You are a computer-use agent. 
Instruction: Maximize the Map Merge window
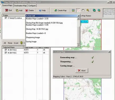click(111, 2)
